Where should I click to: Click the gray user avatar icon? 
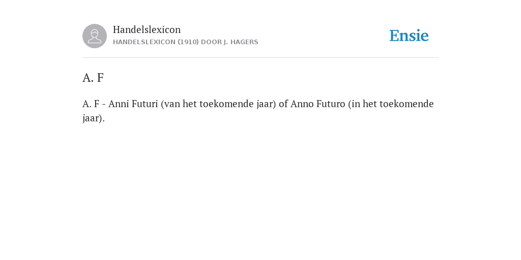point(95,36)
